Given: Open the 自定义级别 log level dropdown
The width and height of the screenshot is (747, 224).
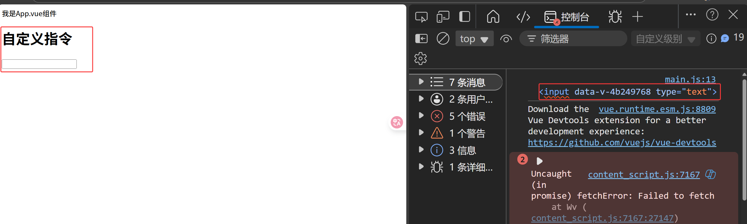Looking at the screenshot, I should coord(665,39).
